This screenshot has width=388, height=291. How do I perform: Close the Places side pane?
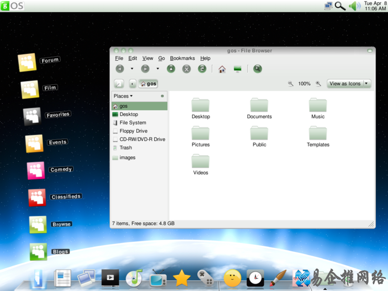[x=162, y=96]
